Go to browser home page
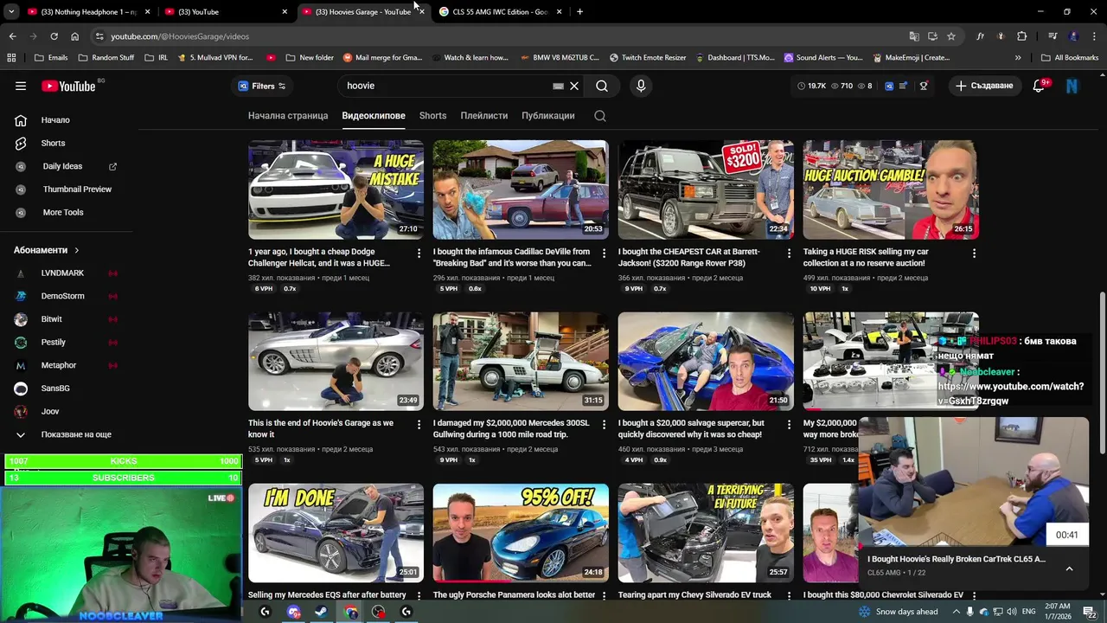Image resolution: width=1107 pixels, height=623 pixels. coord(74,36)
